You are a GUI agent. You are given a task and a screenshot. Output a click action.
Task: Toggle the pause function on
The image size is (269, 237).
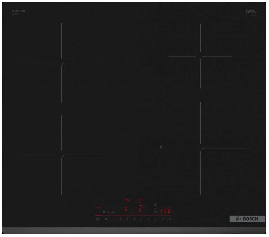[104, 212]
